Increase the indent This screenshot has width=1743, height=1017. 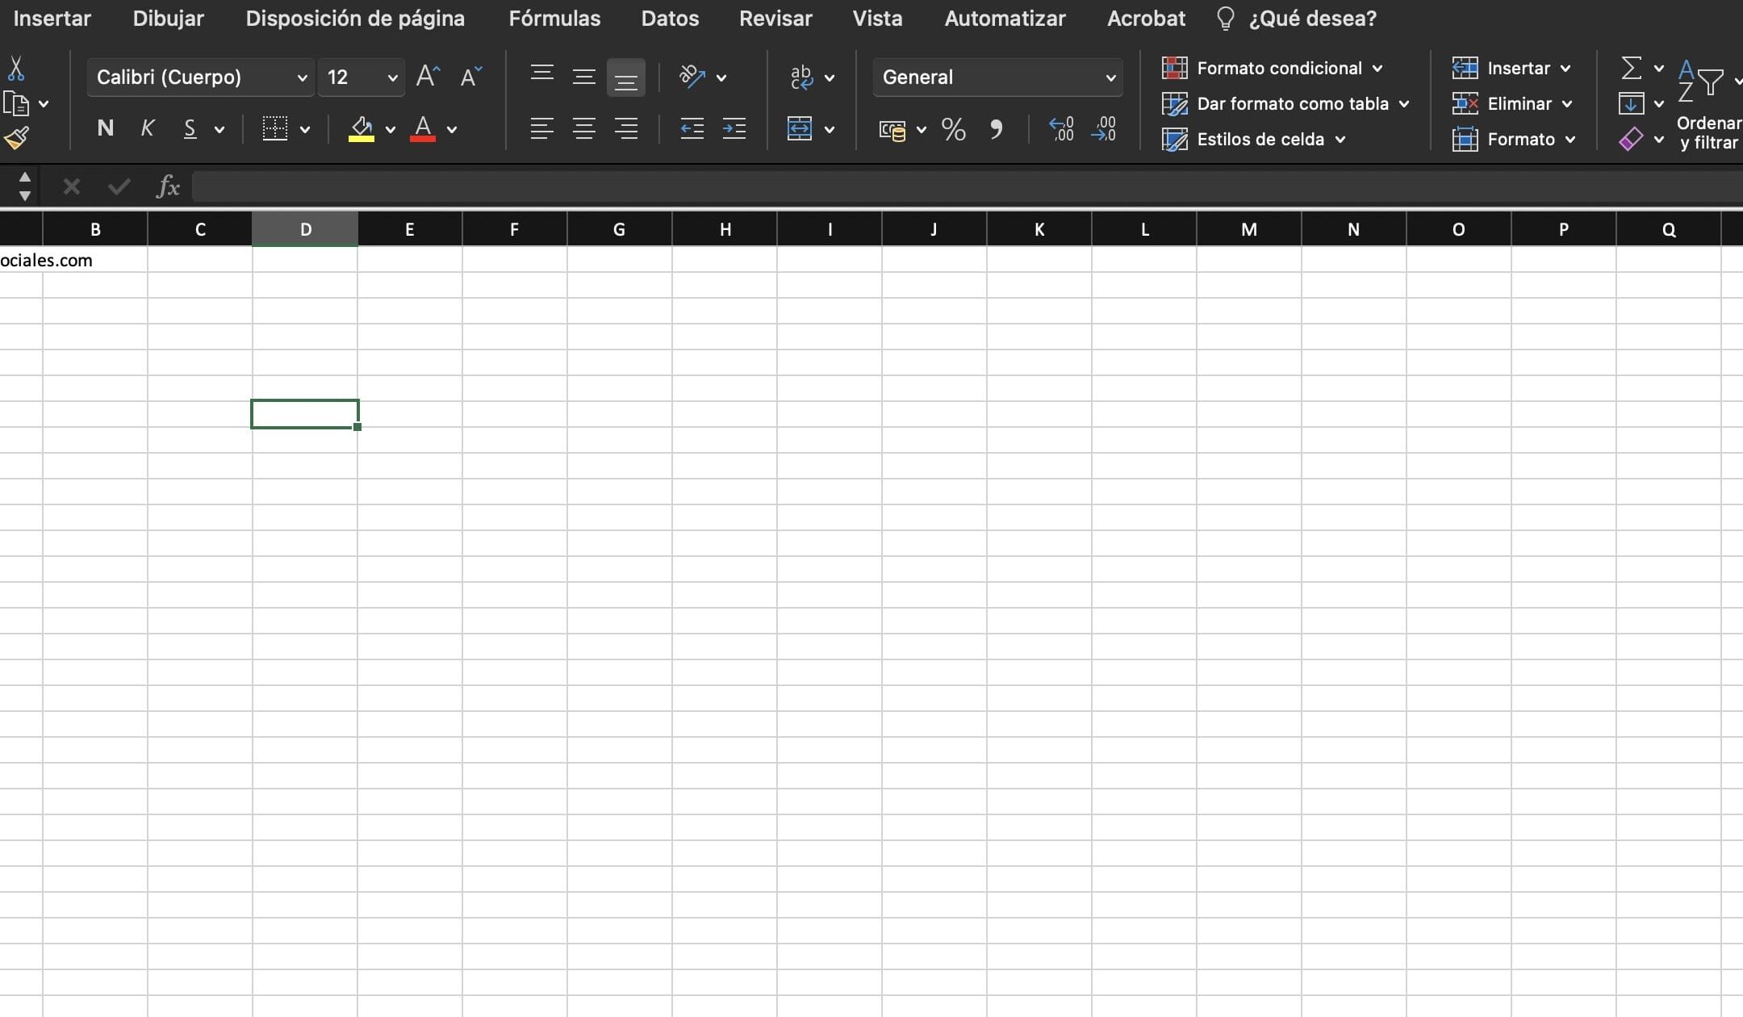[734, 128]
